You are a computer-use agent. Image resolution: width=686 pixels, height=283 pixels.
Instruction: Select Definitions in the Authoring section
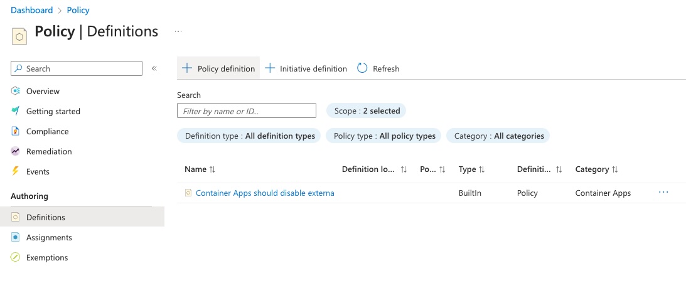(x=82, y=217)
